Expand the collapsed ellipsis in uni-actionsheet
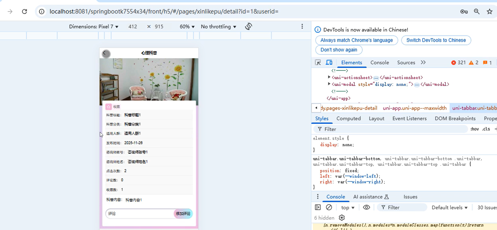 (376, 78)
